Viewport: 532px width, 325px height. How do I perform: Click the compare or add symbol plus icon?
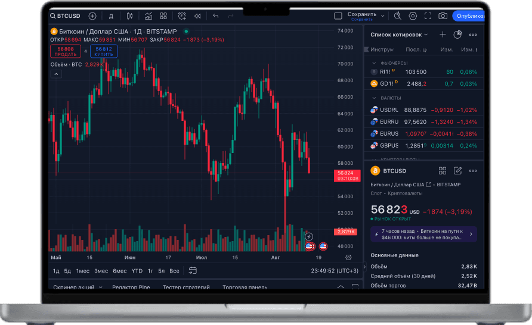coord(92,16)
